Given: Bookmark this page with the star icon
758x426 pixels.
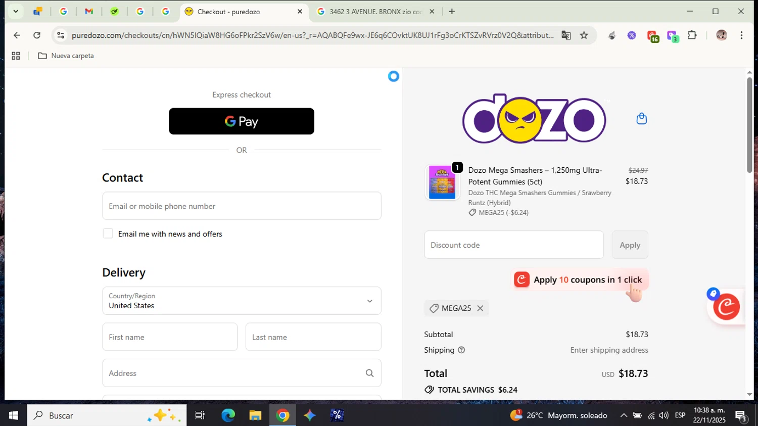Looking at the screenshot, I should 584,35.
